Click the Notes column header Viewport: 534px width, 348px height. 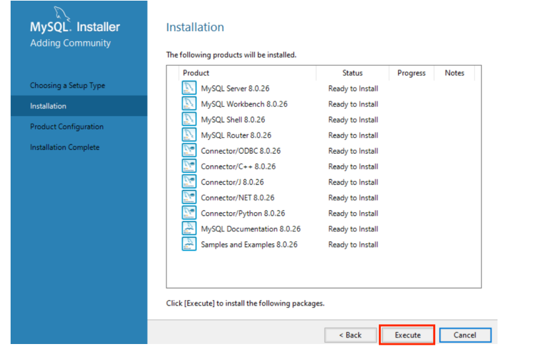tap(454, 73)
